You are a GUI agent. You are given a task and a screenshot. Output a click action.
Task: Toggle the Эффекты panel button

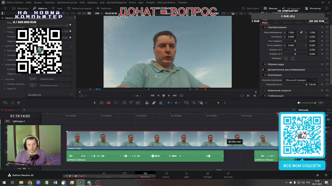coord(40,8)
